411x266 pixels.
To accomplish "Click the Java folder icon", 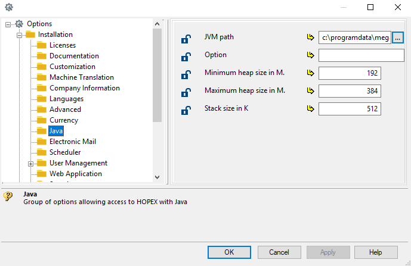I will point(42,131).
